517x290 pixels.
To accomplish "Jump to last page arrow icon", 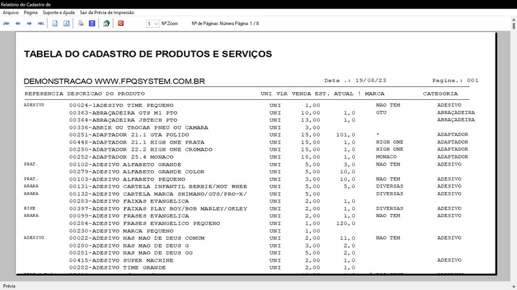I will pos(41,23).
